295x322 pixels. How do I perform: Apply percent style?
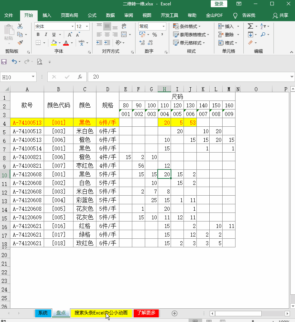(155, 35)
